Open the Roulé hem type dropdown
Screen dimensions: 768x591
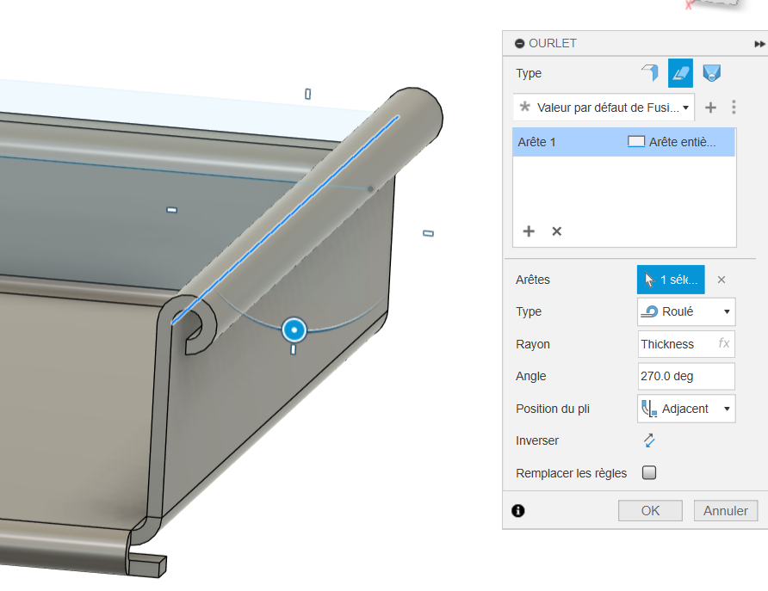(x=686, y=311)
